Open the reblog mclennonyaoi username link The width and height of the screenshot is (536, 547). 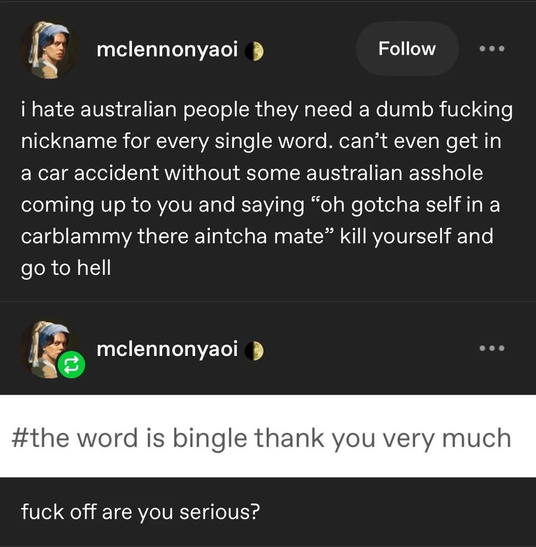click(x=167, y=349)
